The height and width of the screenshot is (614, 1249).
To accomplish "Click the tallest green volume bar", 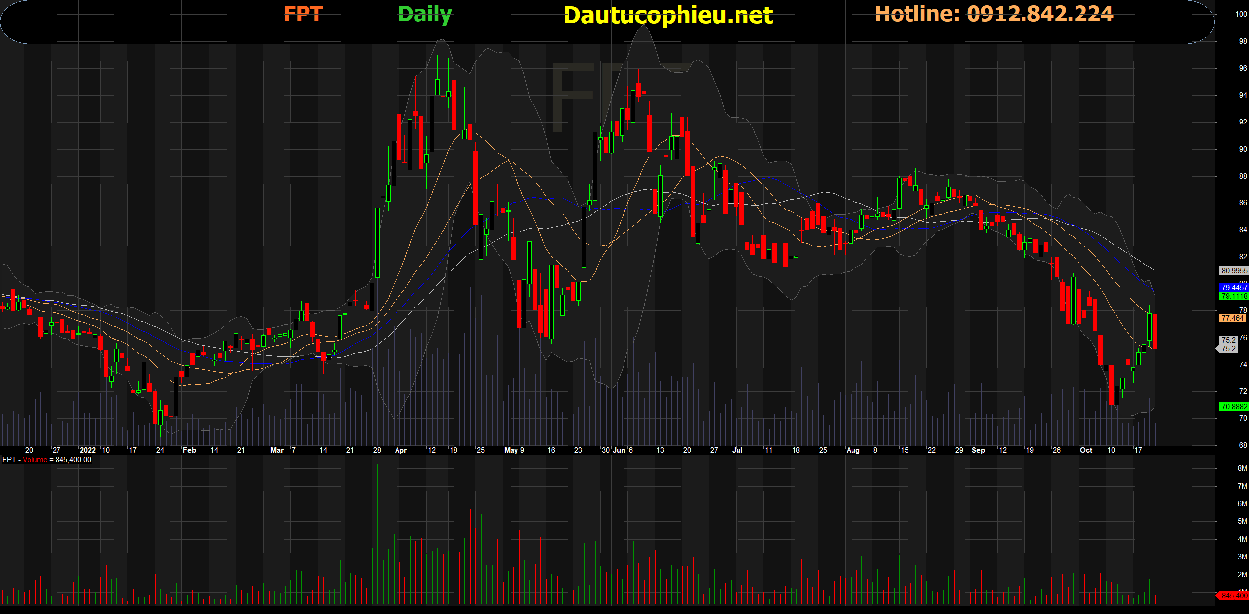I will pyautogui.click(x=378, y=533).
